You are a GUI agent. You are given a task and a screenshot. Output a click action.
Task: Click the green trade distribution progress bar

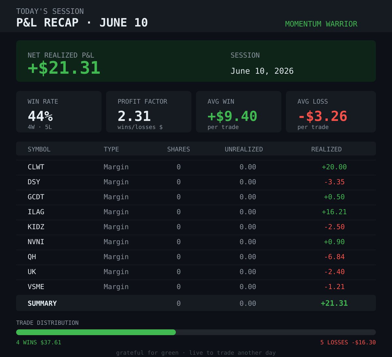(x=96, y=332)
